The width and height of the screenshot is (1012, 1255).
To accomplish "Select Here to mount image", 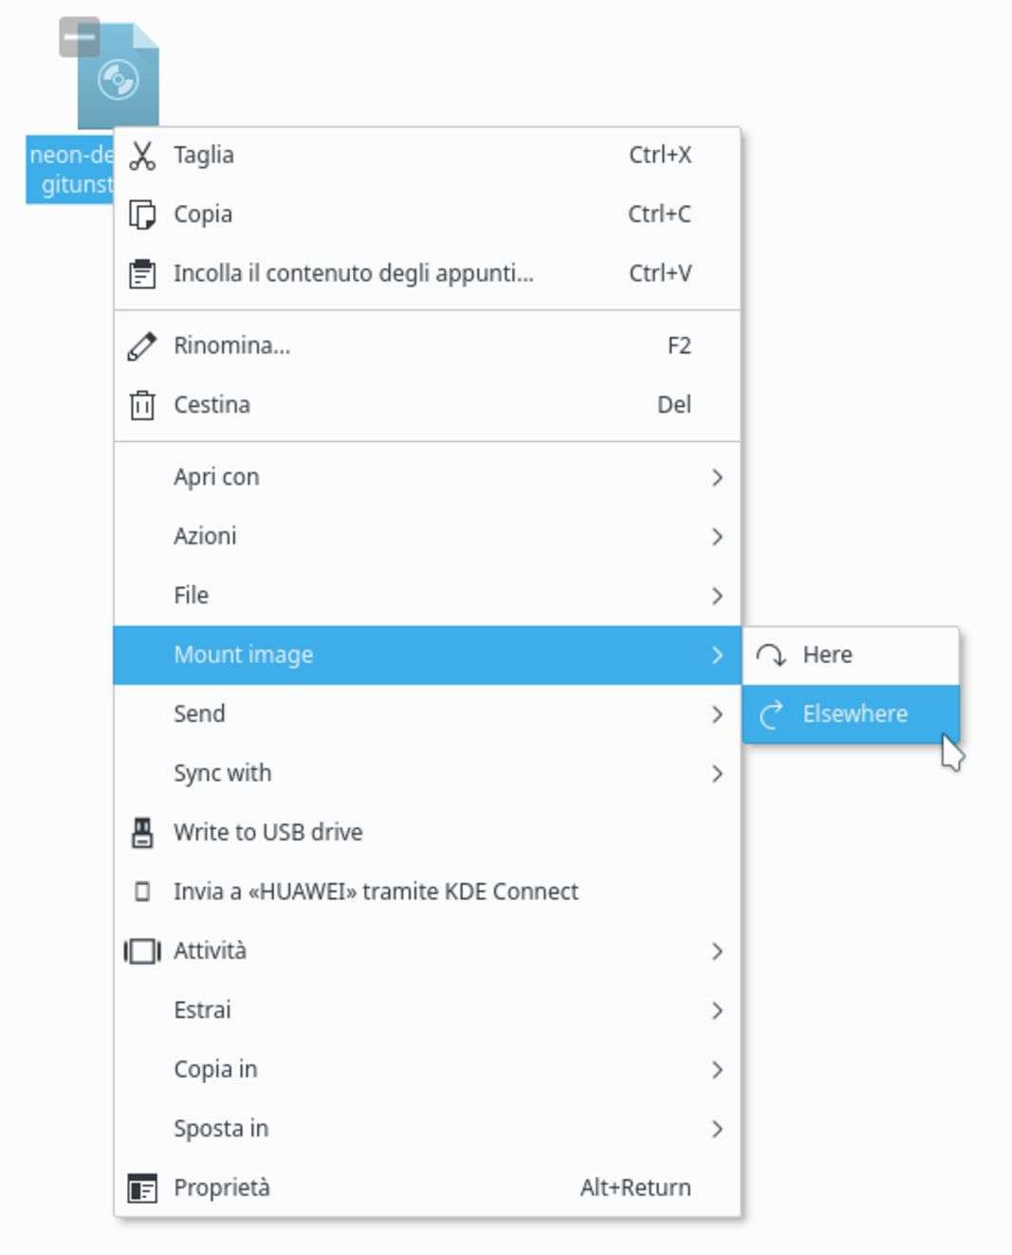I will pos(827,655).
